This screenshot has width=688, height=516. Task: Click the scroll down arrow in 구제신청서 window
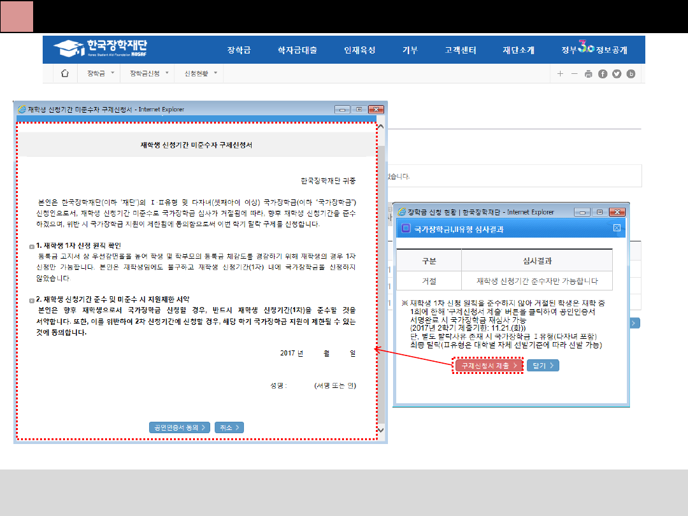(x=381, y=431)
